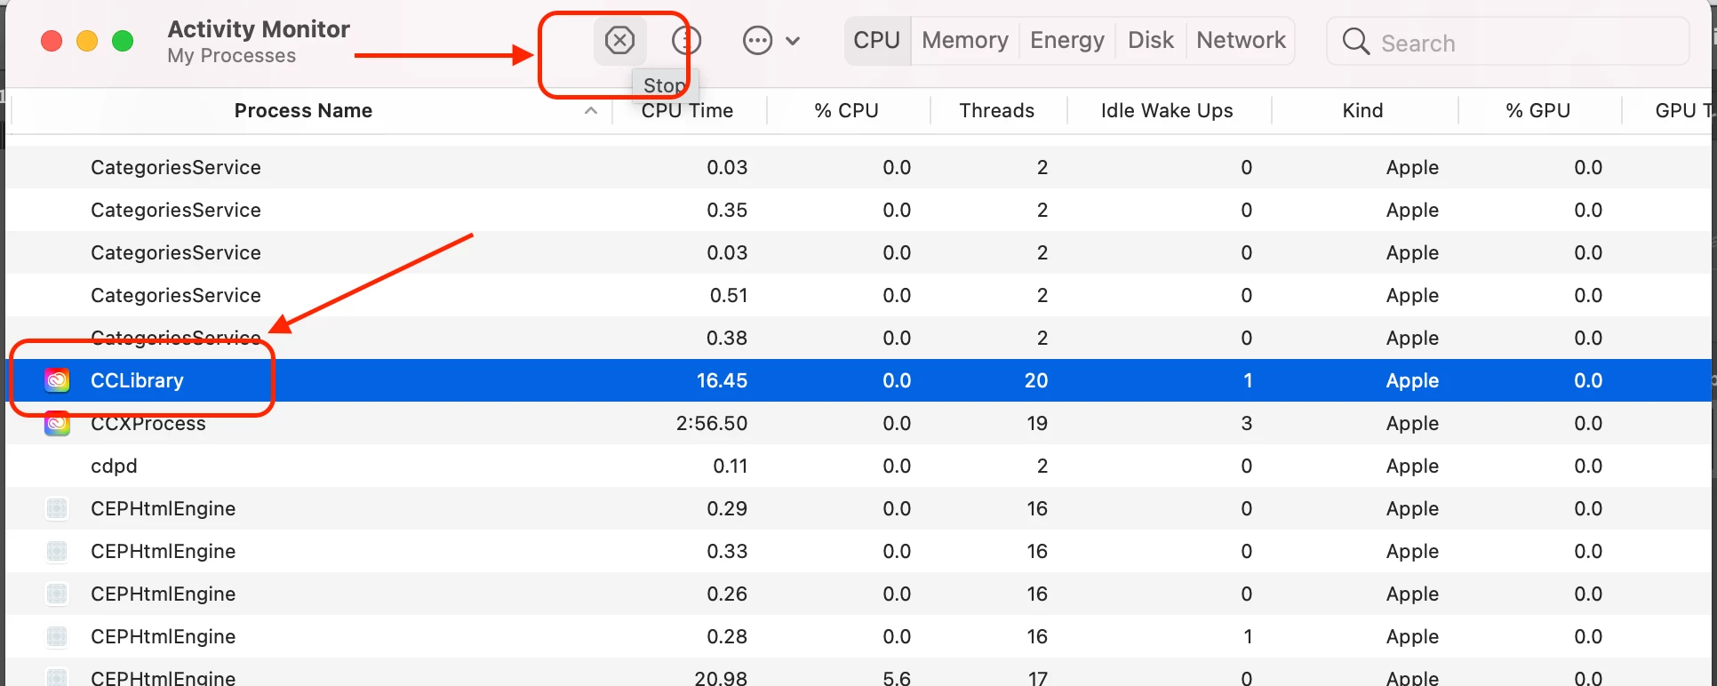This screenshot has height=686, width=1717.
Task: Click icon of CEPHtmlEngine with 0.33 time
Action: tap(57, 551)
